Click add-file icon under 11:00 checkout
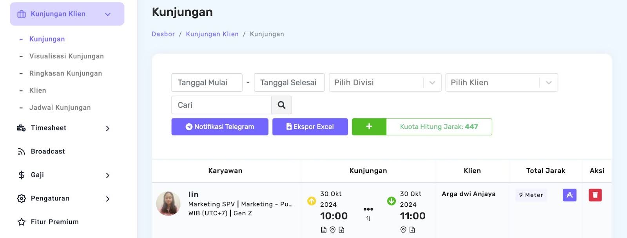Image resolution: width=627 pixels, height=238 pixels. pyautogui.click(x=412, y=230)
